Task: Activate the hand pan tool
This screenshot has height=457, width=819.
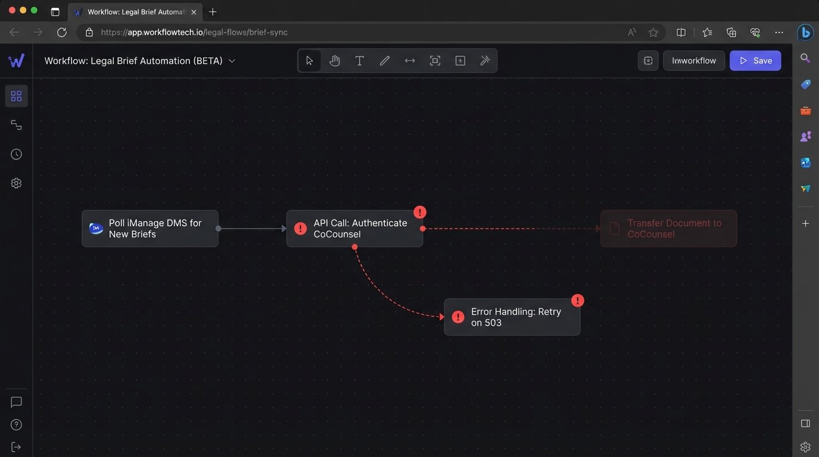Action: point(335,61)
